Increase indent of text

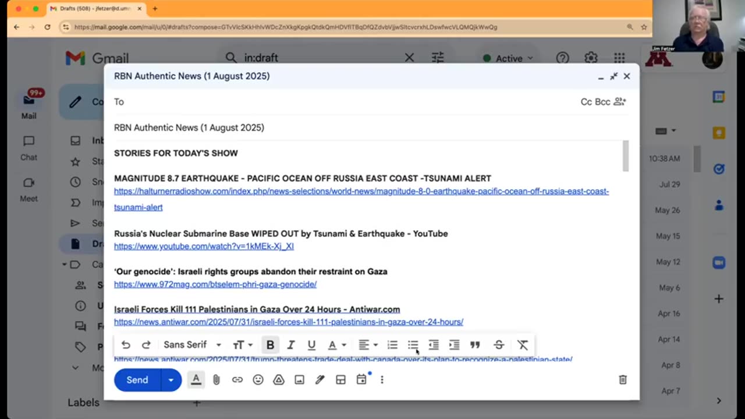point(454,345)
